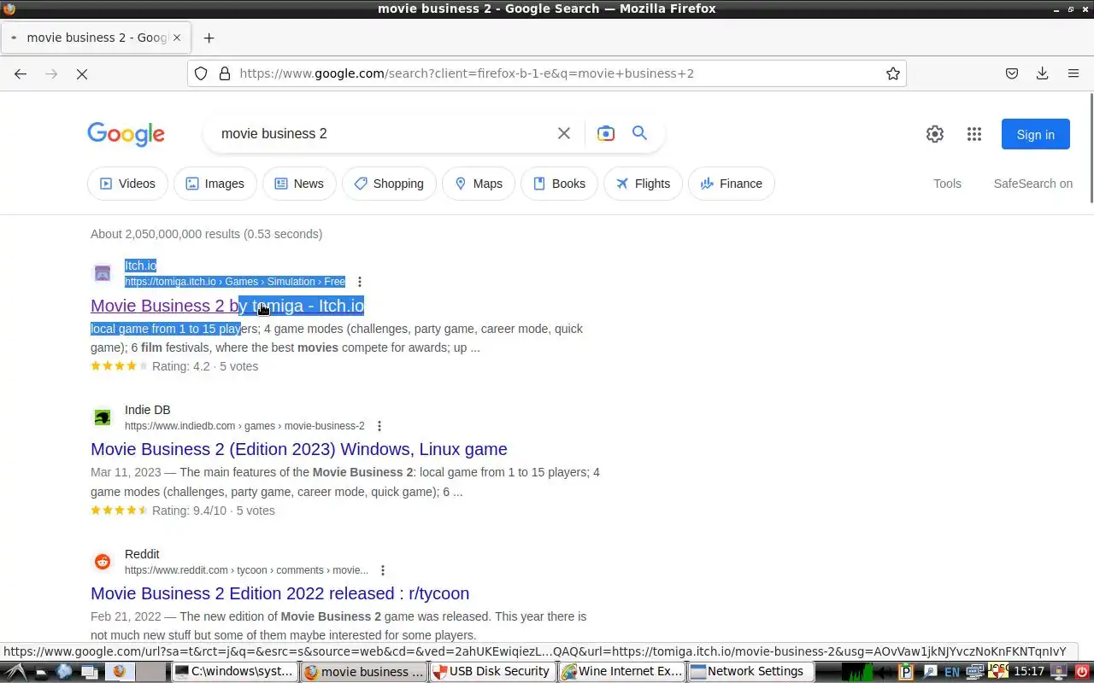This screenshot has height=683, width=1094.
Task: Click the EN keyboard layout indicator
Action: 952,672
